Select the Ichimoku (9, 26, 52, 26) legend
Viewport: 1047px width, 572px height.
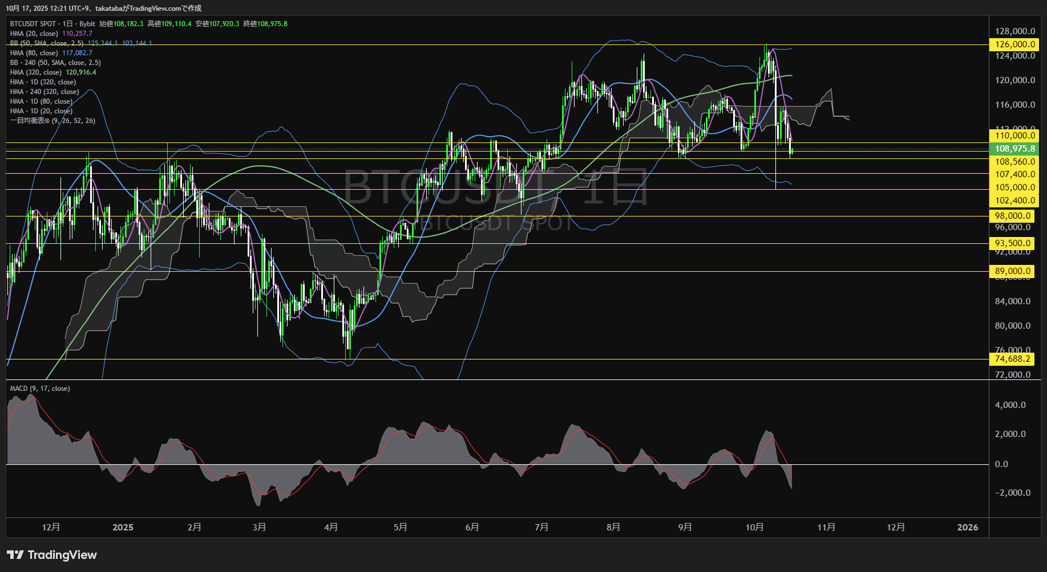click(52, 121)
